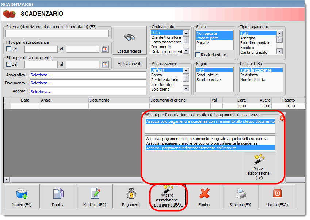This screenshot has width=310, height=220.
Task: Click the Uscita (ESC) power icon
Action: coord(277,193)
